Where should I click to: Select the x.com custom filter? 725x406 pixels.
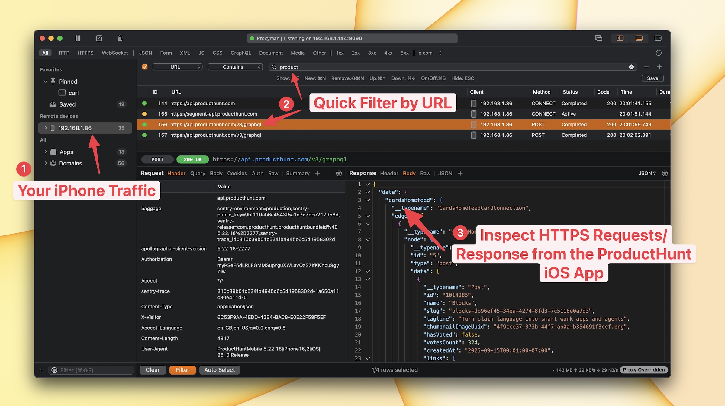pos(425,53)
